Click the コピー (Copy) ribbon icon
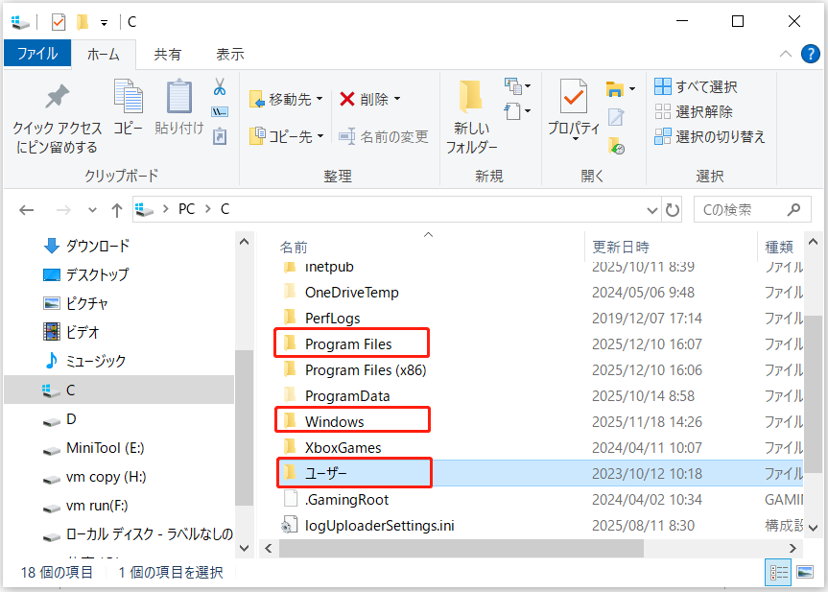The height and width of the screenshot is (592, 828). coord(129,106)
